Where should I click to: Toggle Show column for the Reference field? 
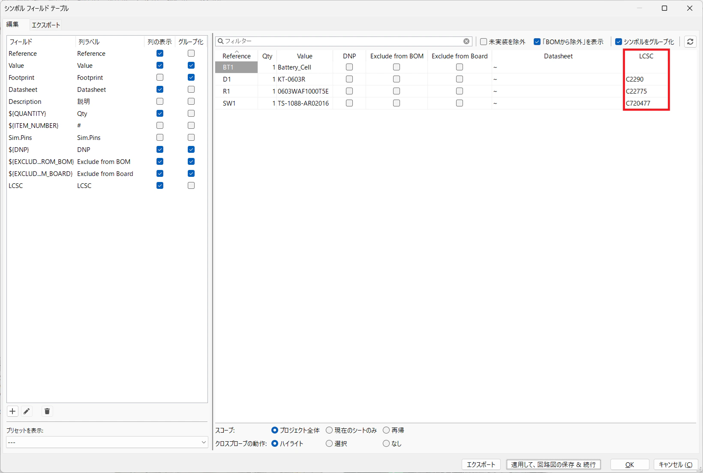160,53
